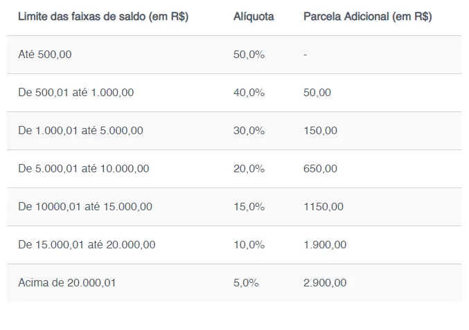Viewport: 469px width, 330px height.
Task: Select the 1150,00 additional installment value
Action: 324,207
